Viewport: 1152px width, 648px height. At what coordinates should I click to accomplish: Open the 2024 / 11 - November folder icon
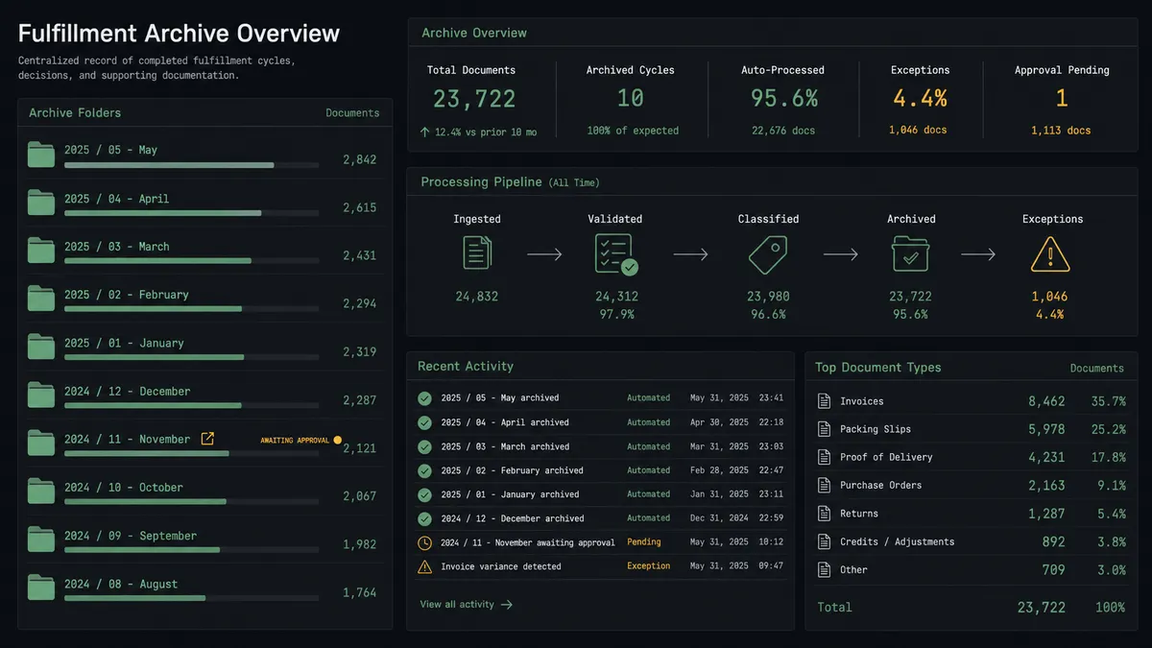pos(41,443)
